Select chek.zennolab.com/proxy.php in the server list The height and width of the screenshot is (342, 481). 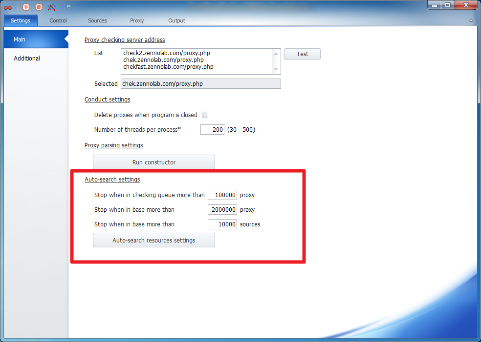pos(163,60)
